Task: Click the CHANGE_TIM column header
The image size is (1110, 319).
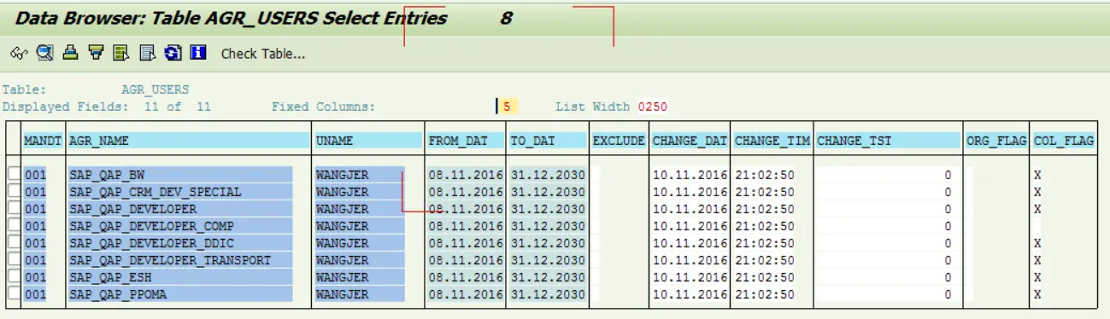Action: [772, 141]
